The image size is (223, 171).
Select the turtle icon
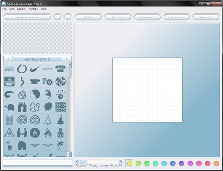click(9, 107)
